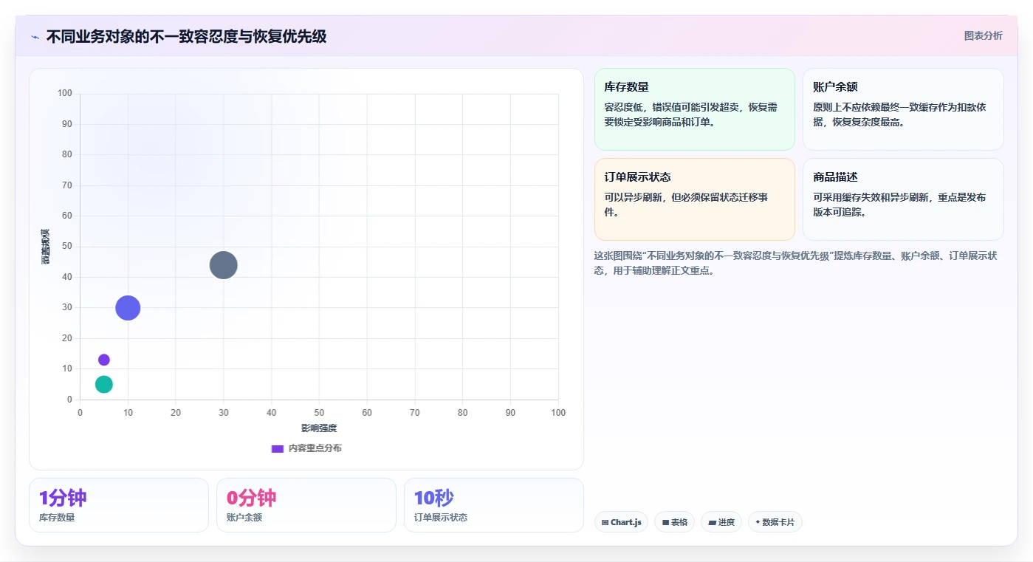1033x562 pixels.
Task: Click the lightning icon beside the chart title
Action: pyautogui.click(x=35, y=37)
